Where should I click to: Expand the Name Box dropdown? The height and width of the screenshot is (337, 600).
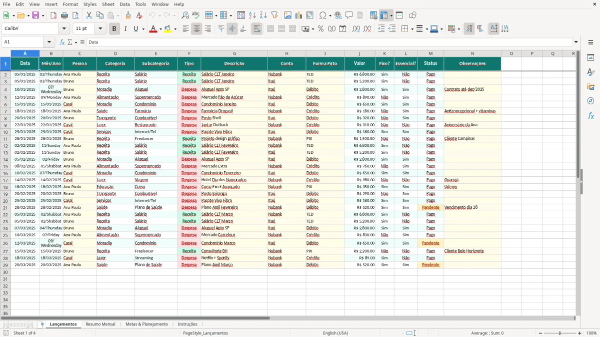pos(49,42)
